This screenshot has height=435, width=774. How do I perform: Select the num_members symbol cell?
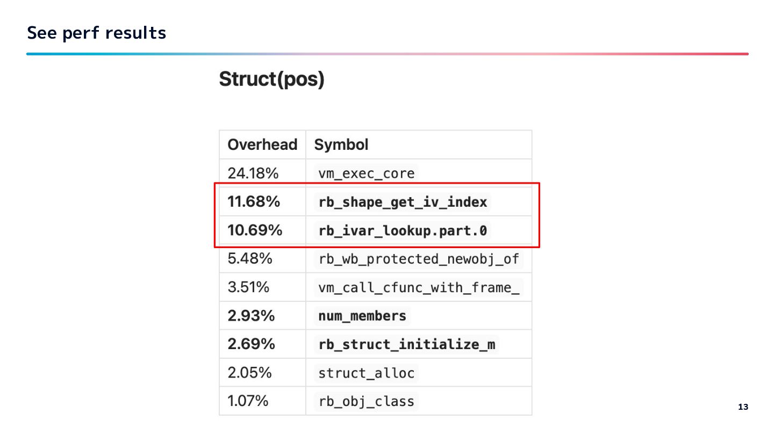click(x=362, y=316)
